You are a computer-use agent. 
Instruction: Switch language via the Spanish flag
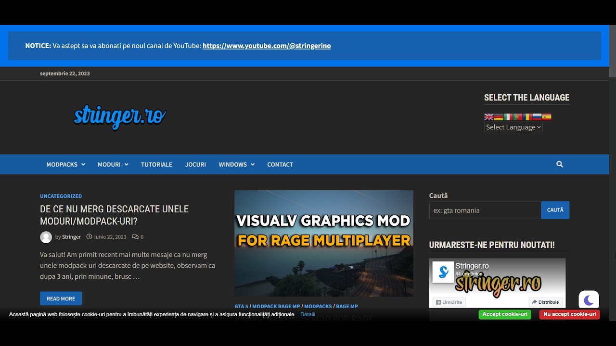pos(546,117)
